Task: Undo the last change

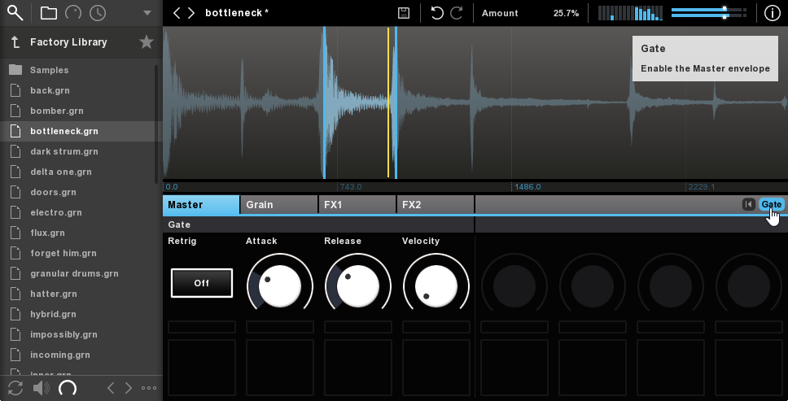Action: 437,13
